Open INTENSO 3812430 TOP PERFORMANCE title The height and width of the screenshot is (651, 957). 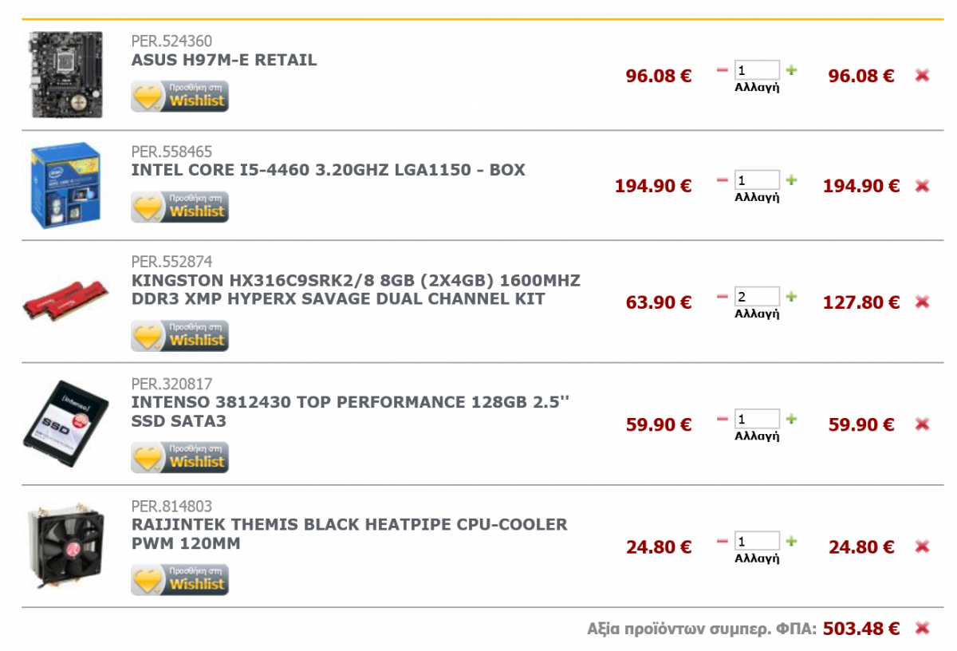[351, 412]
